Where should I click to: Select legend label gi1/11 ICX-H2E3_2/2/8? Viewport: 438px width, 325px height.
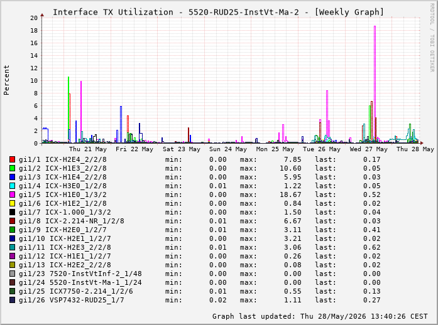(65, 247)
